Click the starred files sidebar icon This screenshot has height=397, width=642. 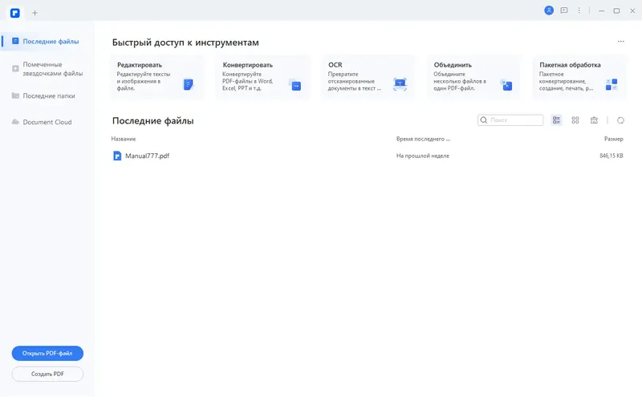click(x=15, y=68)
